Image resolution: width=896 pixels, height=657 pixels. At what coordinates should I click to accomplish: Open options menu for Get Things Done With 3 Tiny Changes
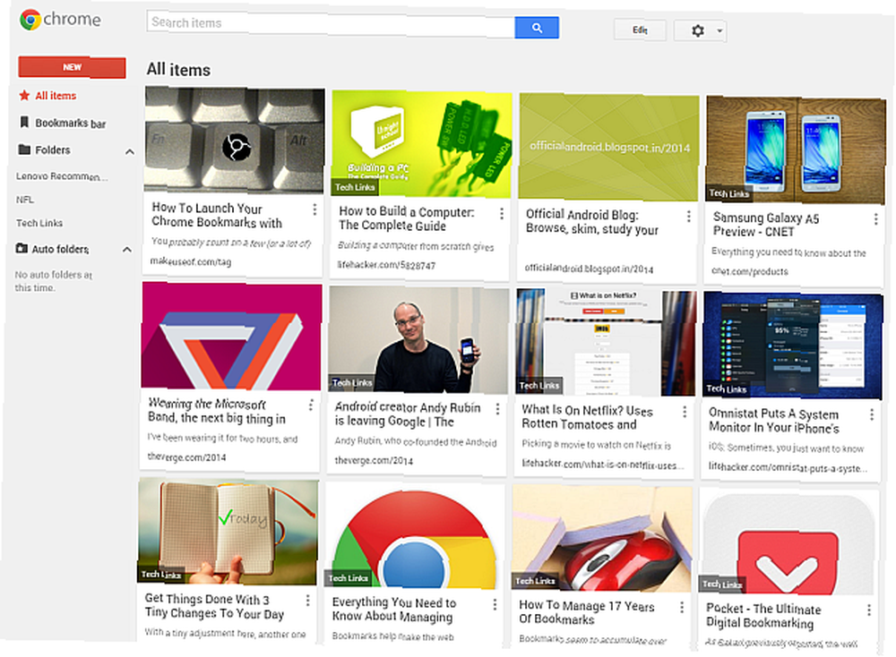[307, 601]
